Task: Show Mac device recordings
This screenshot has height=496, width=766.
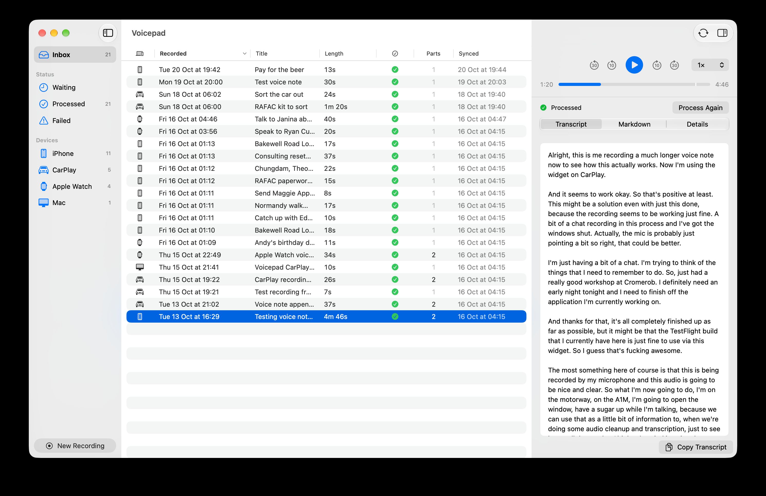Action: (75, 203)
